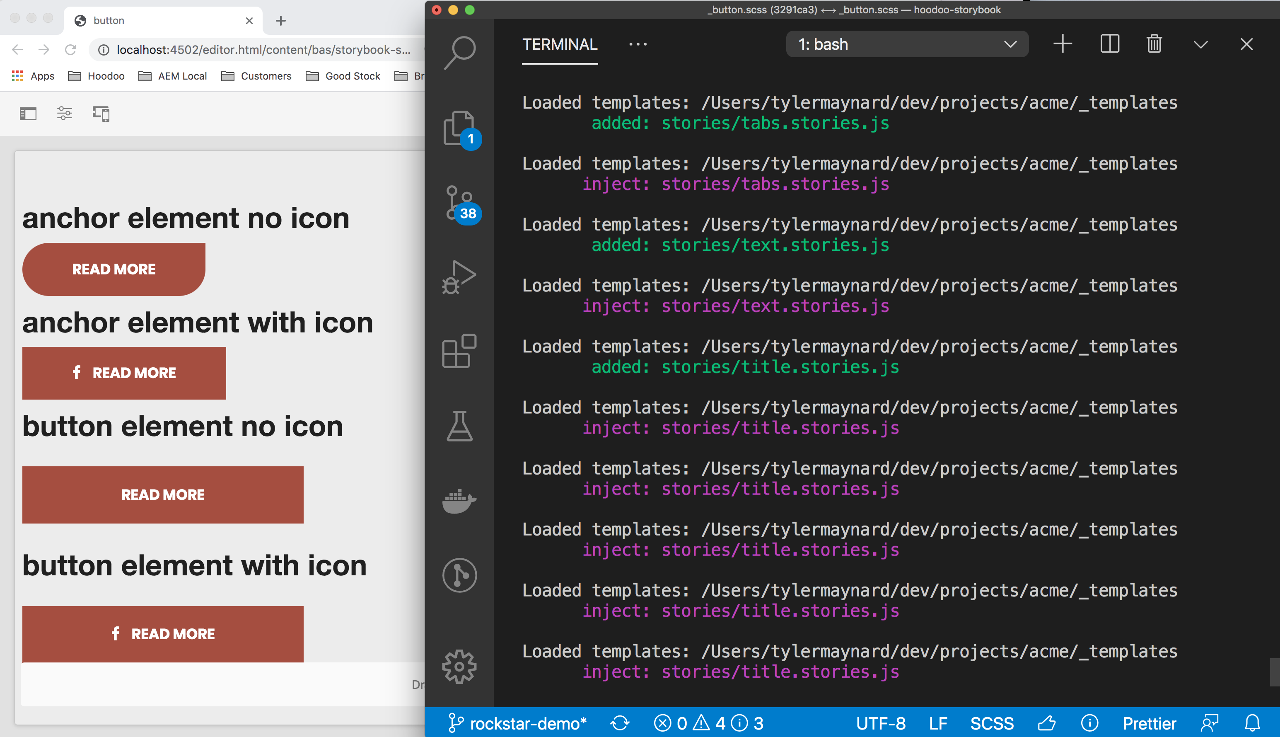Kill terminal with trash icon

click(x=1154, y=44)
